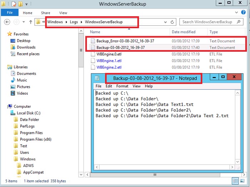Open the quick access toolbar dropdown
Screen dimensions: 250x187
point(26,4)
